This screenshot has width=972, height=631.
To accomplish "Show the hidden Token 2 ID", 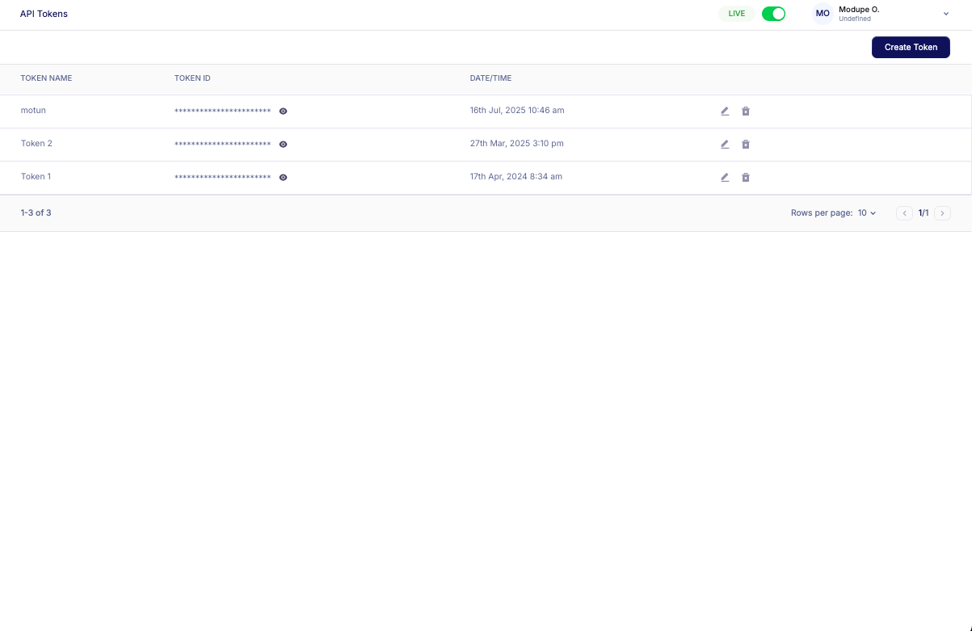I will (x=283, y=145).
